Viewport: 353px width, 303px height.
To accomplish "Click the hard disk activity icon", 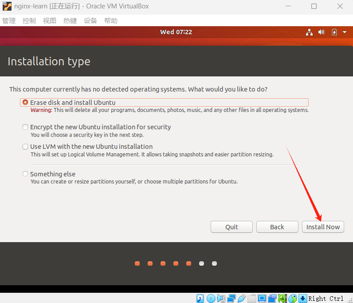I will [200, 299].
